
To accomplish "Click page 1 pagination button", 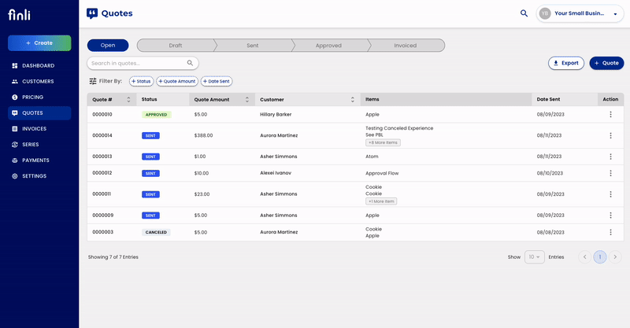I will click(600, 257).
